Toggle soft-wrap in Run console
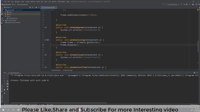This screenshot has width=200, height=112. 7,81
